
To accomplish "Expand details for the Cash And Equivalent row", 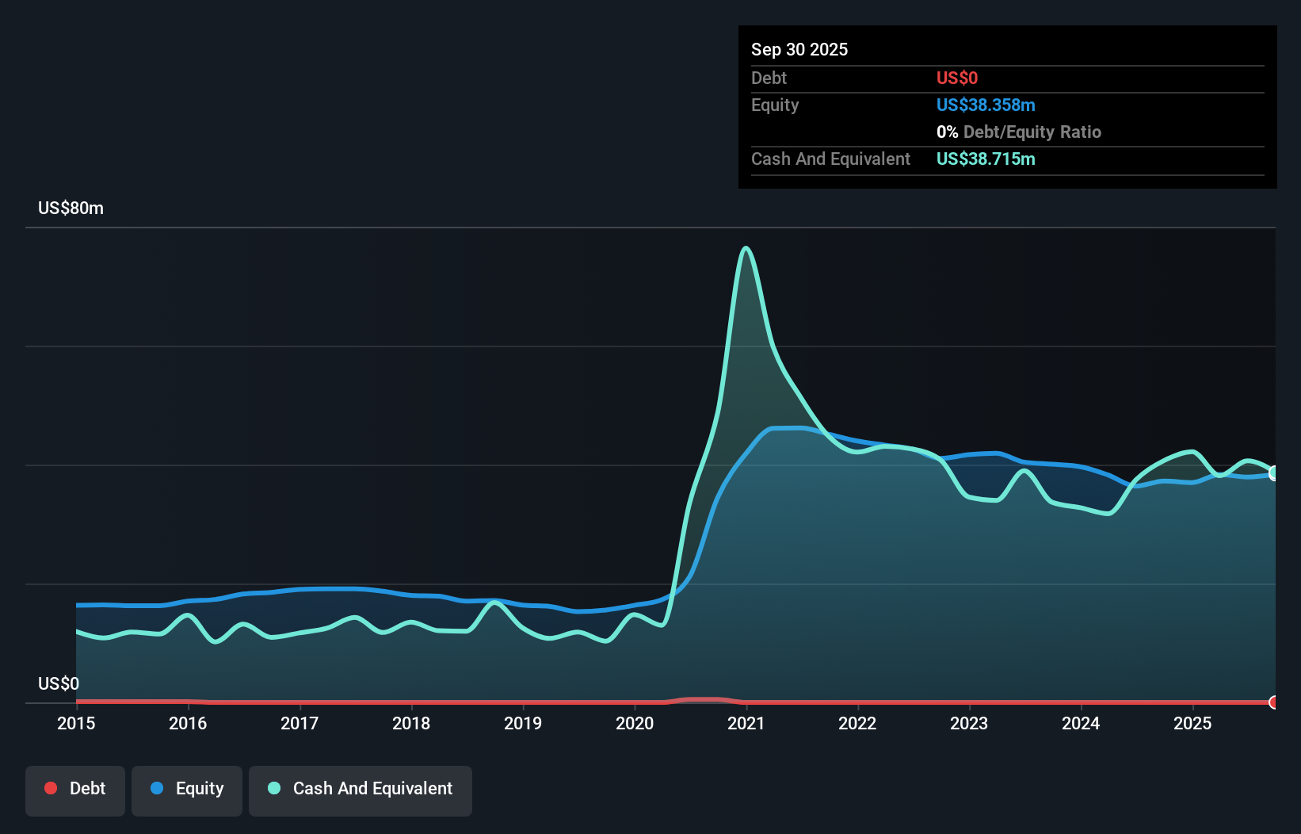I will click(830, 159).
